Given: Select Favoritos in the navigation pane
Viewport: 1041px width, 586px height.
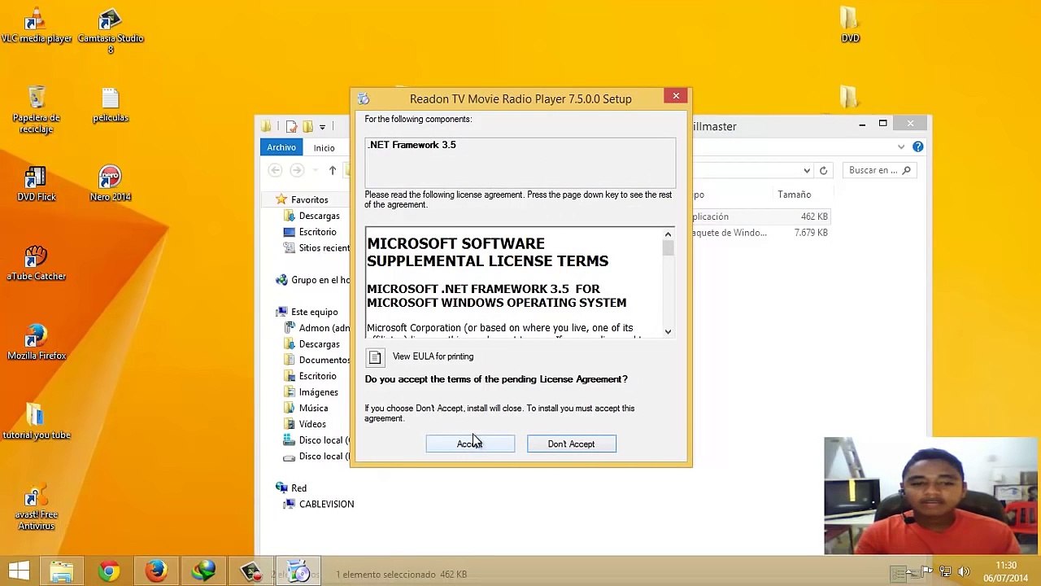Looking at the screenshot, I should (x=309, y=199).
